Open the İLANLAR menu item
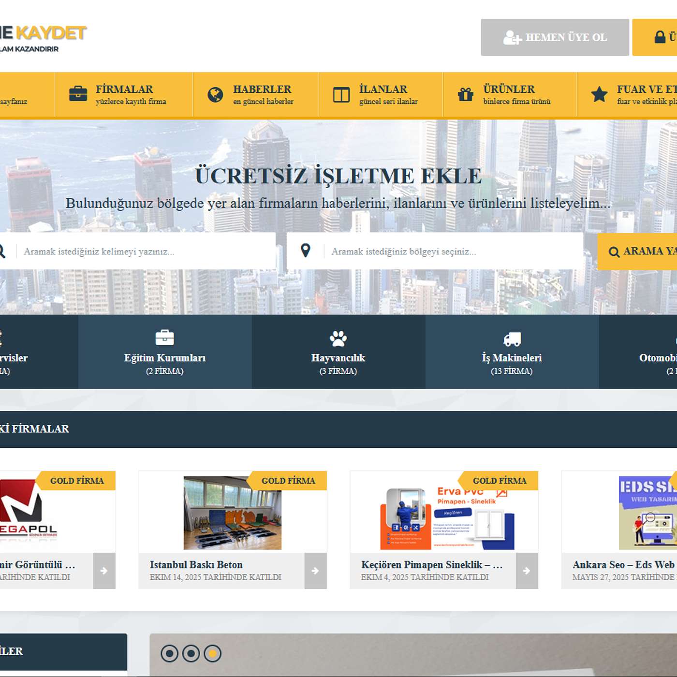Viewport: 677px width, 677px height. click(382, 95)
